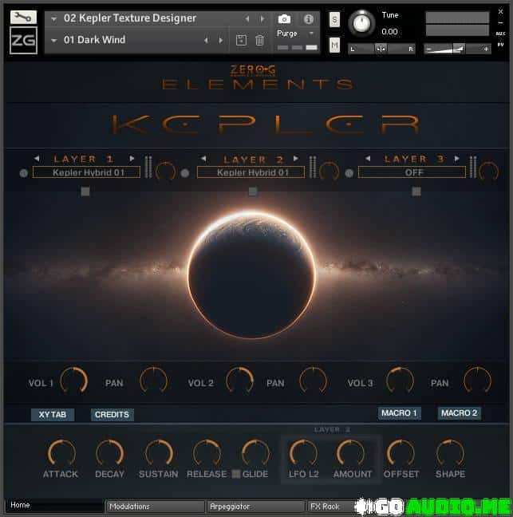Toggle the PV preset view button

coord(500,45)
